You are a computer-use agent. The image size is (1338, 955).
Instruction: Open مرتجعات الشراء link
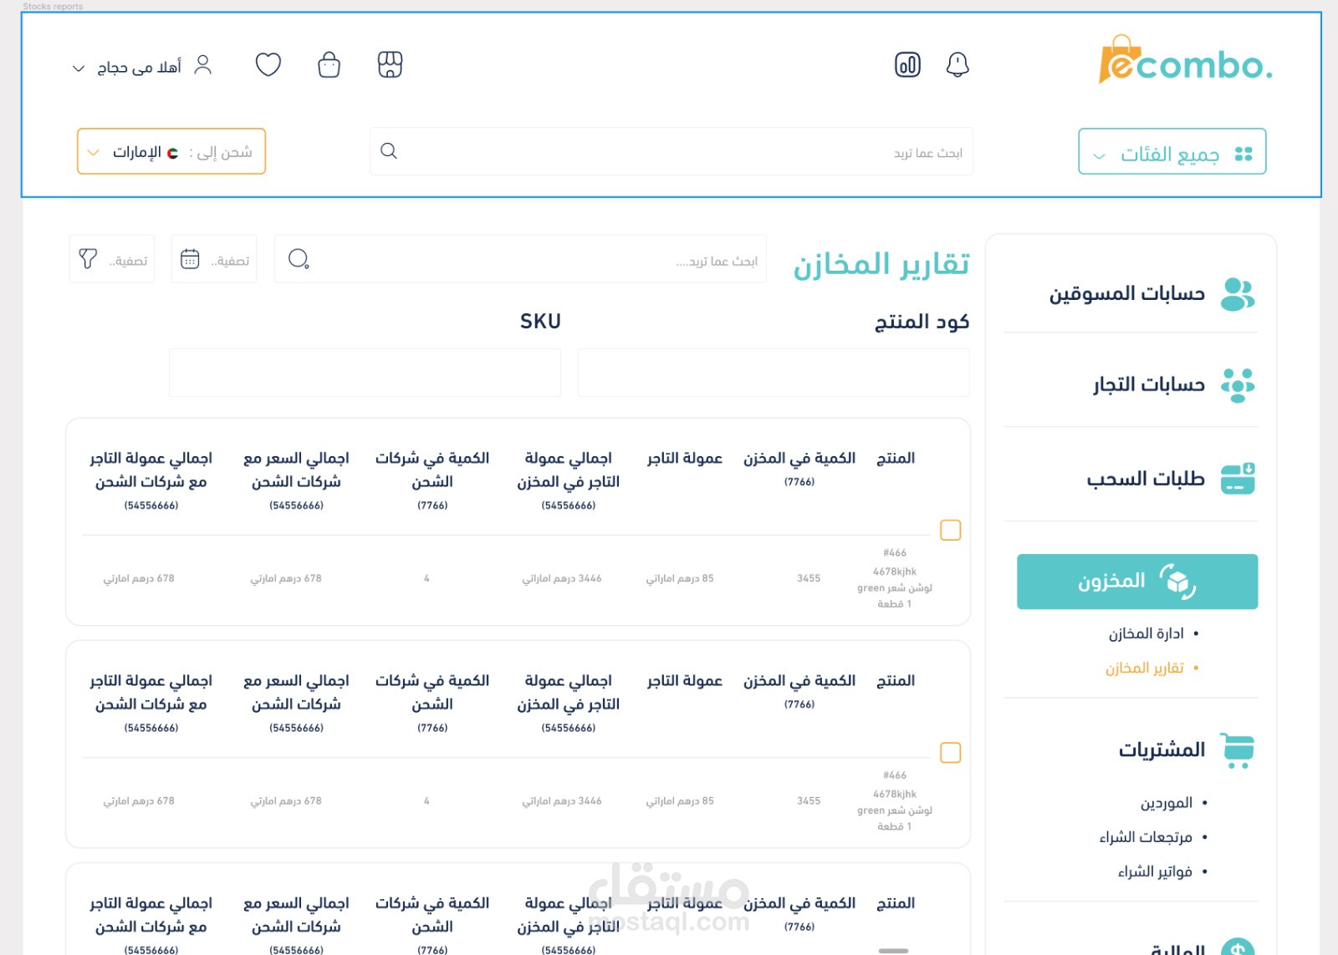[x=1146, y=837]
